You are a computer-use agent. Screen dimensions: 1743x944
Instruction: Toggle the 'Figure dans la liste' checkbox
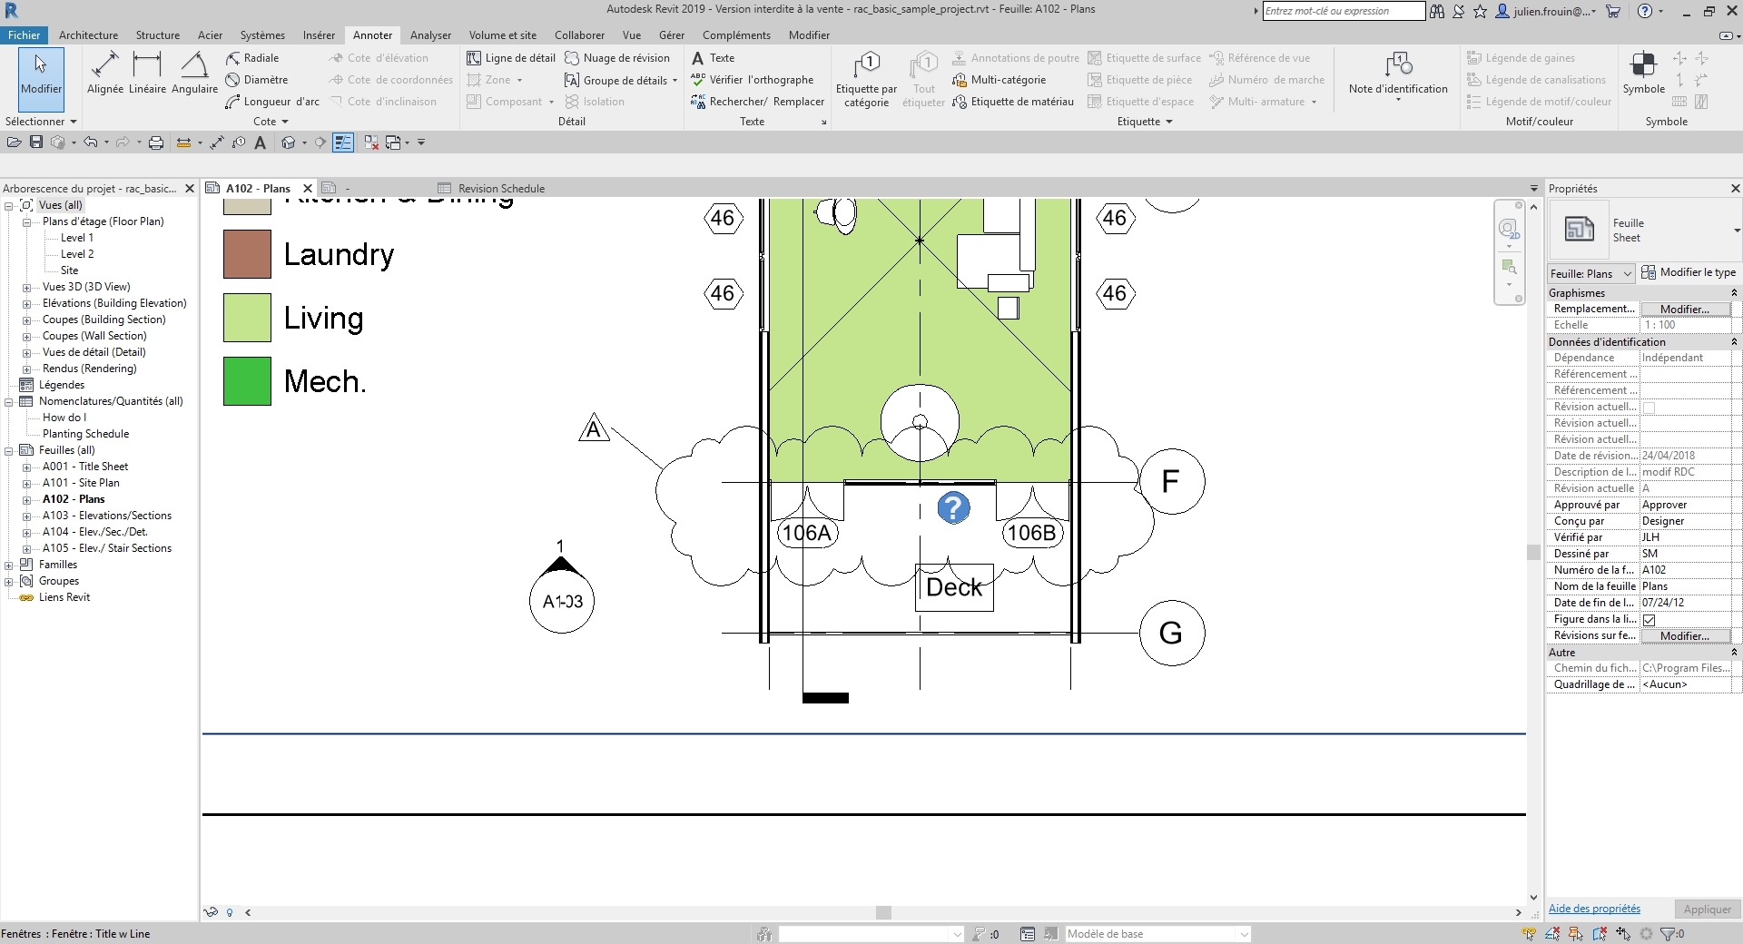[1649, 620]
